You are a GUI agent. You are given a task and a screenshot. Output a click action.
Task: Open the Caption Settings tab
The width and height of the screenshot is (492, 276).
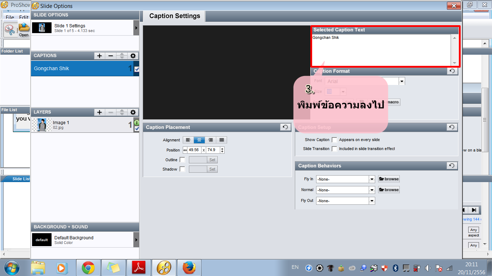pos(174,16)
